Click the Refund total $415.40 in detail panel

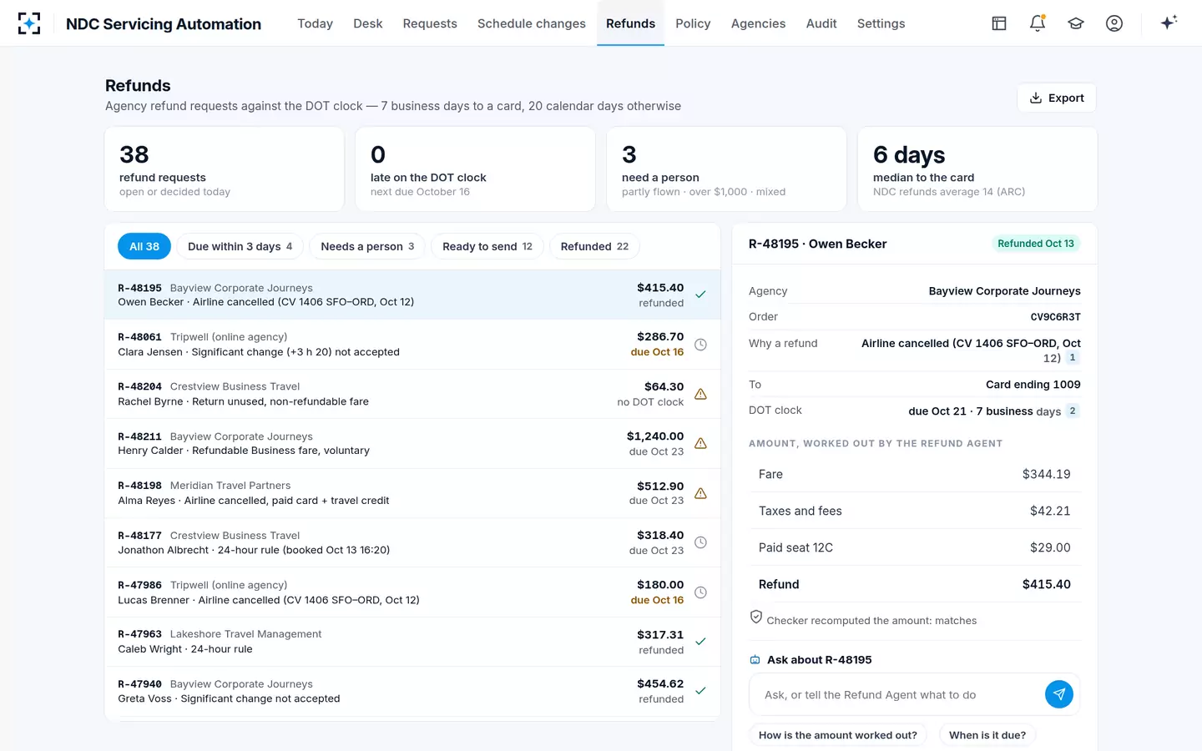(1046, 584)
